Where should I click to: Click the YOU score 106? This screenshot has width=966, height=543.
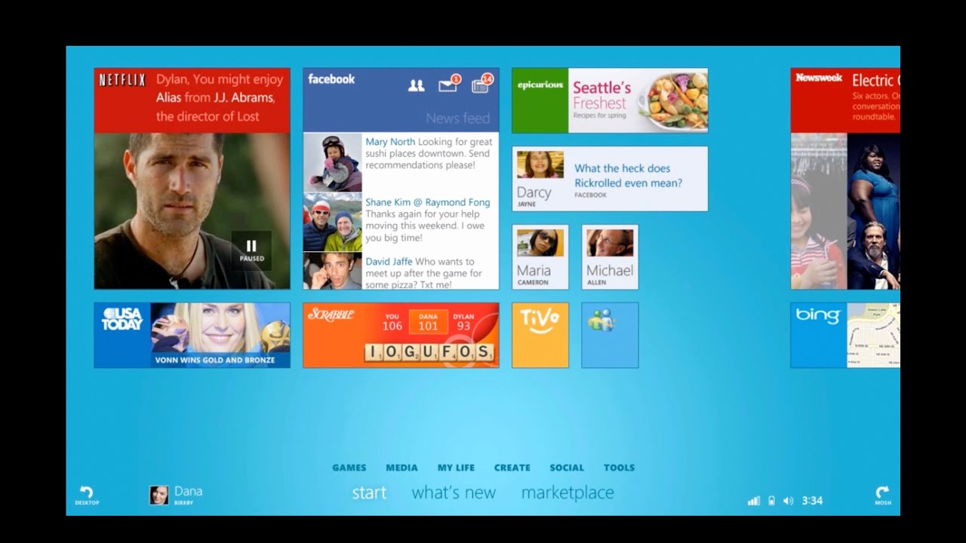point(392,321)
